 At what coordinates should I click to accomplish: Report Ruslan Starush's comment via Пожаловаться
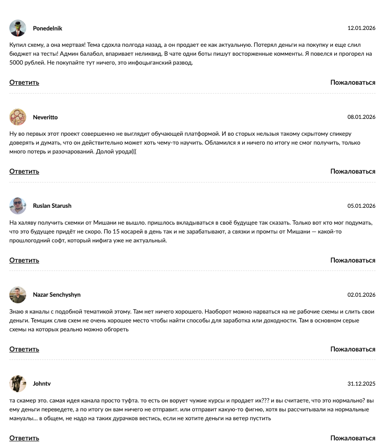pyautogui.click(x=353, y=260)
